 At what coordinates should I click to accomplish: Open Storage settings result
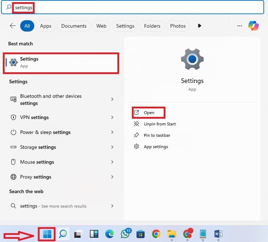[x=62, y=147]
